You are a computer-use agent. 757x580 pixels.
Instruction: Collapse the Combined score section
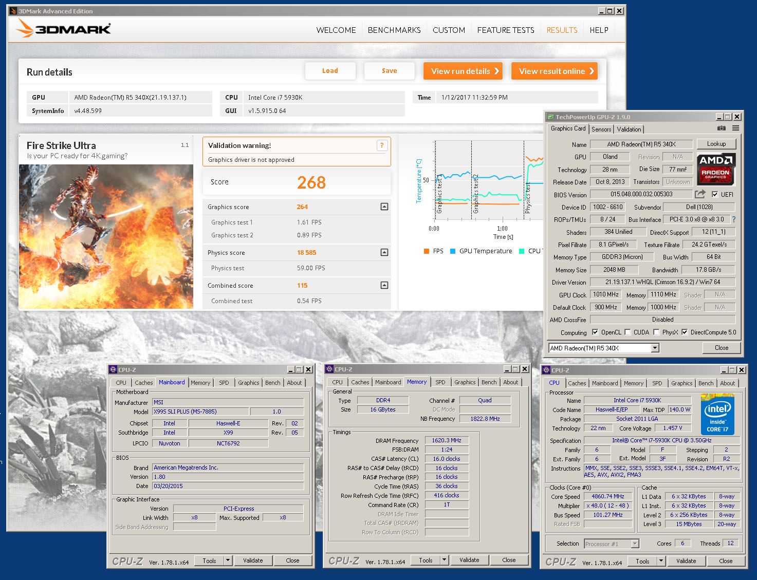point(384,285)
